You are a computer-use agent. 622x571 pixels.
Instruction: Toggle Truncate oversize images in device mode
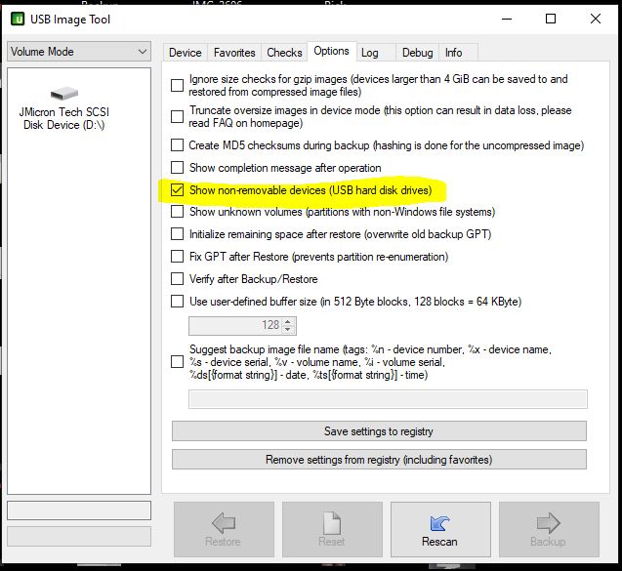click(x=177, y=116)
